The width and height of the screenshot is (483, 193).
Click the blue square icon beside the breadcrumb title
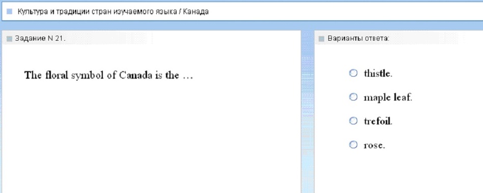click(x=9, y=12)
